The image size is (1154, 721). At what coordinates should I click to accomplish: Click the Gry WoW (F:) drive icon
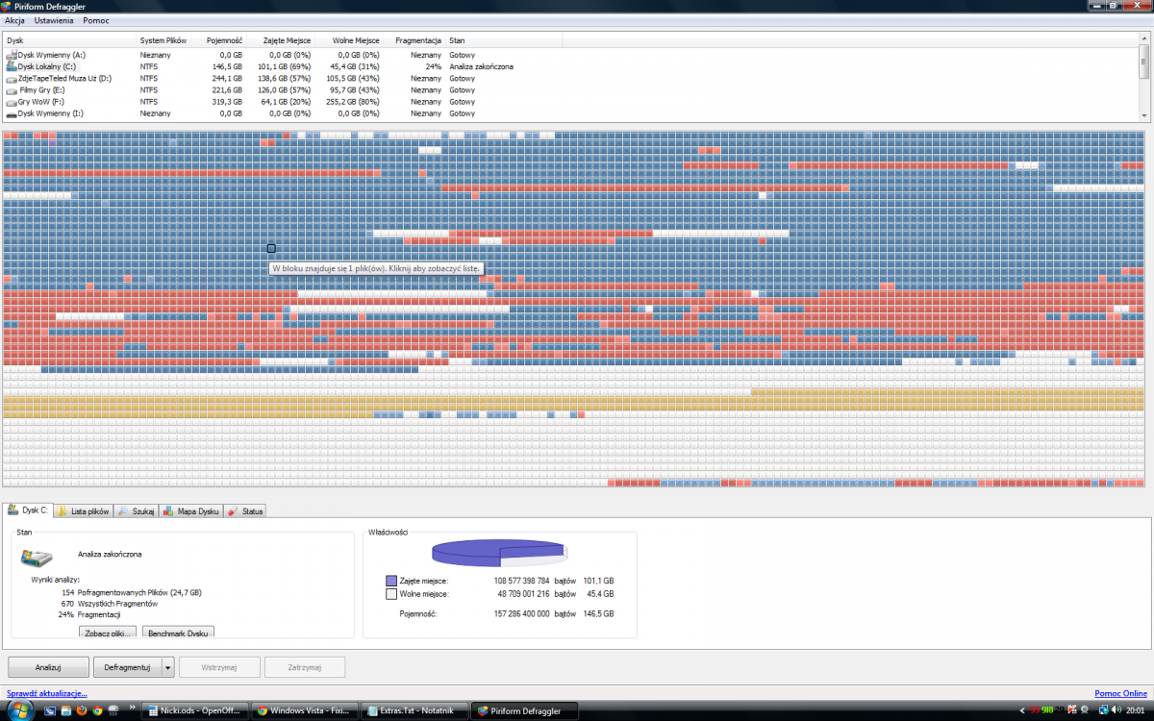[x=12, y=101]
